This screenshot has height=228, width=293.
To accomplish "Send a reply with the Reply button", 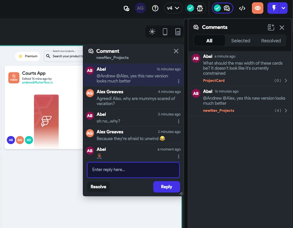I will click(166, 187).
